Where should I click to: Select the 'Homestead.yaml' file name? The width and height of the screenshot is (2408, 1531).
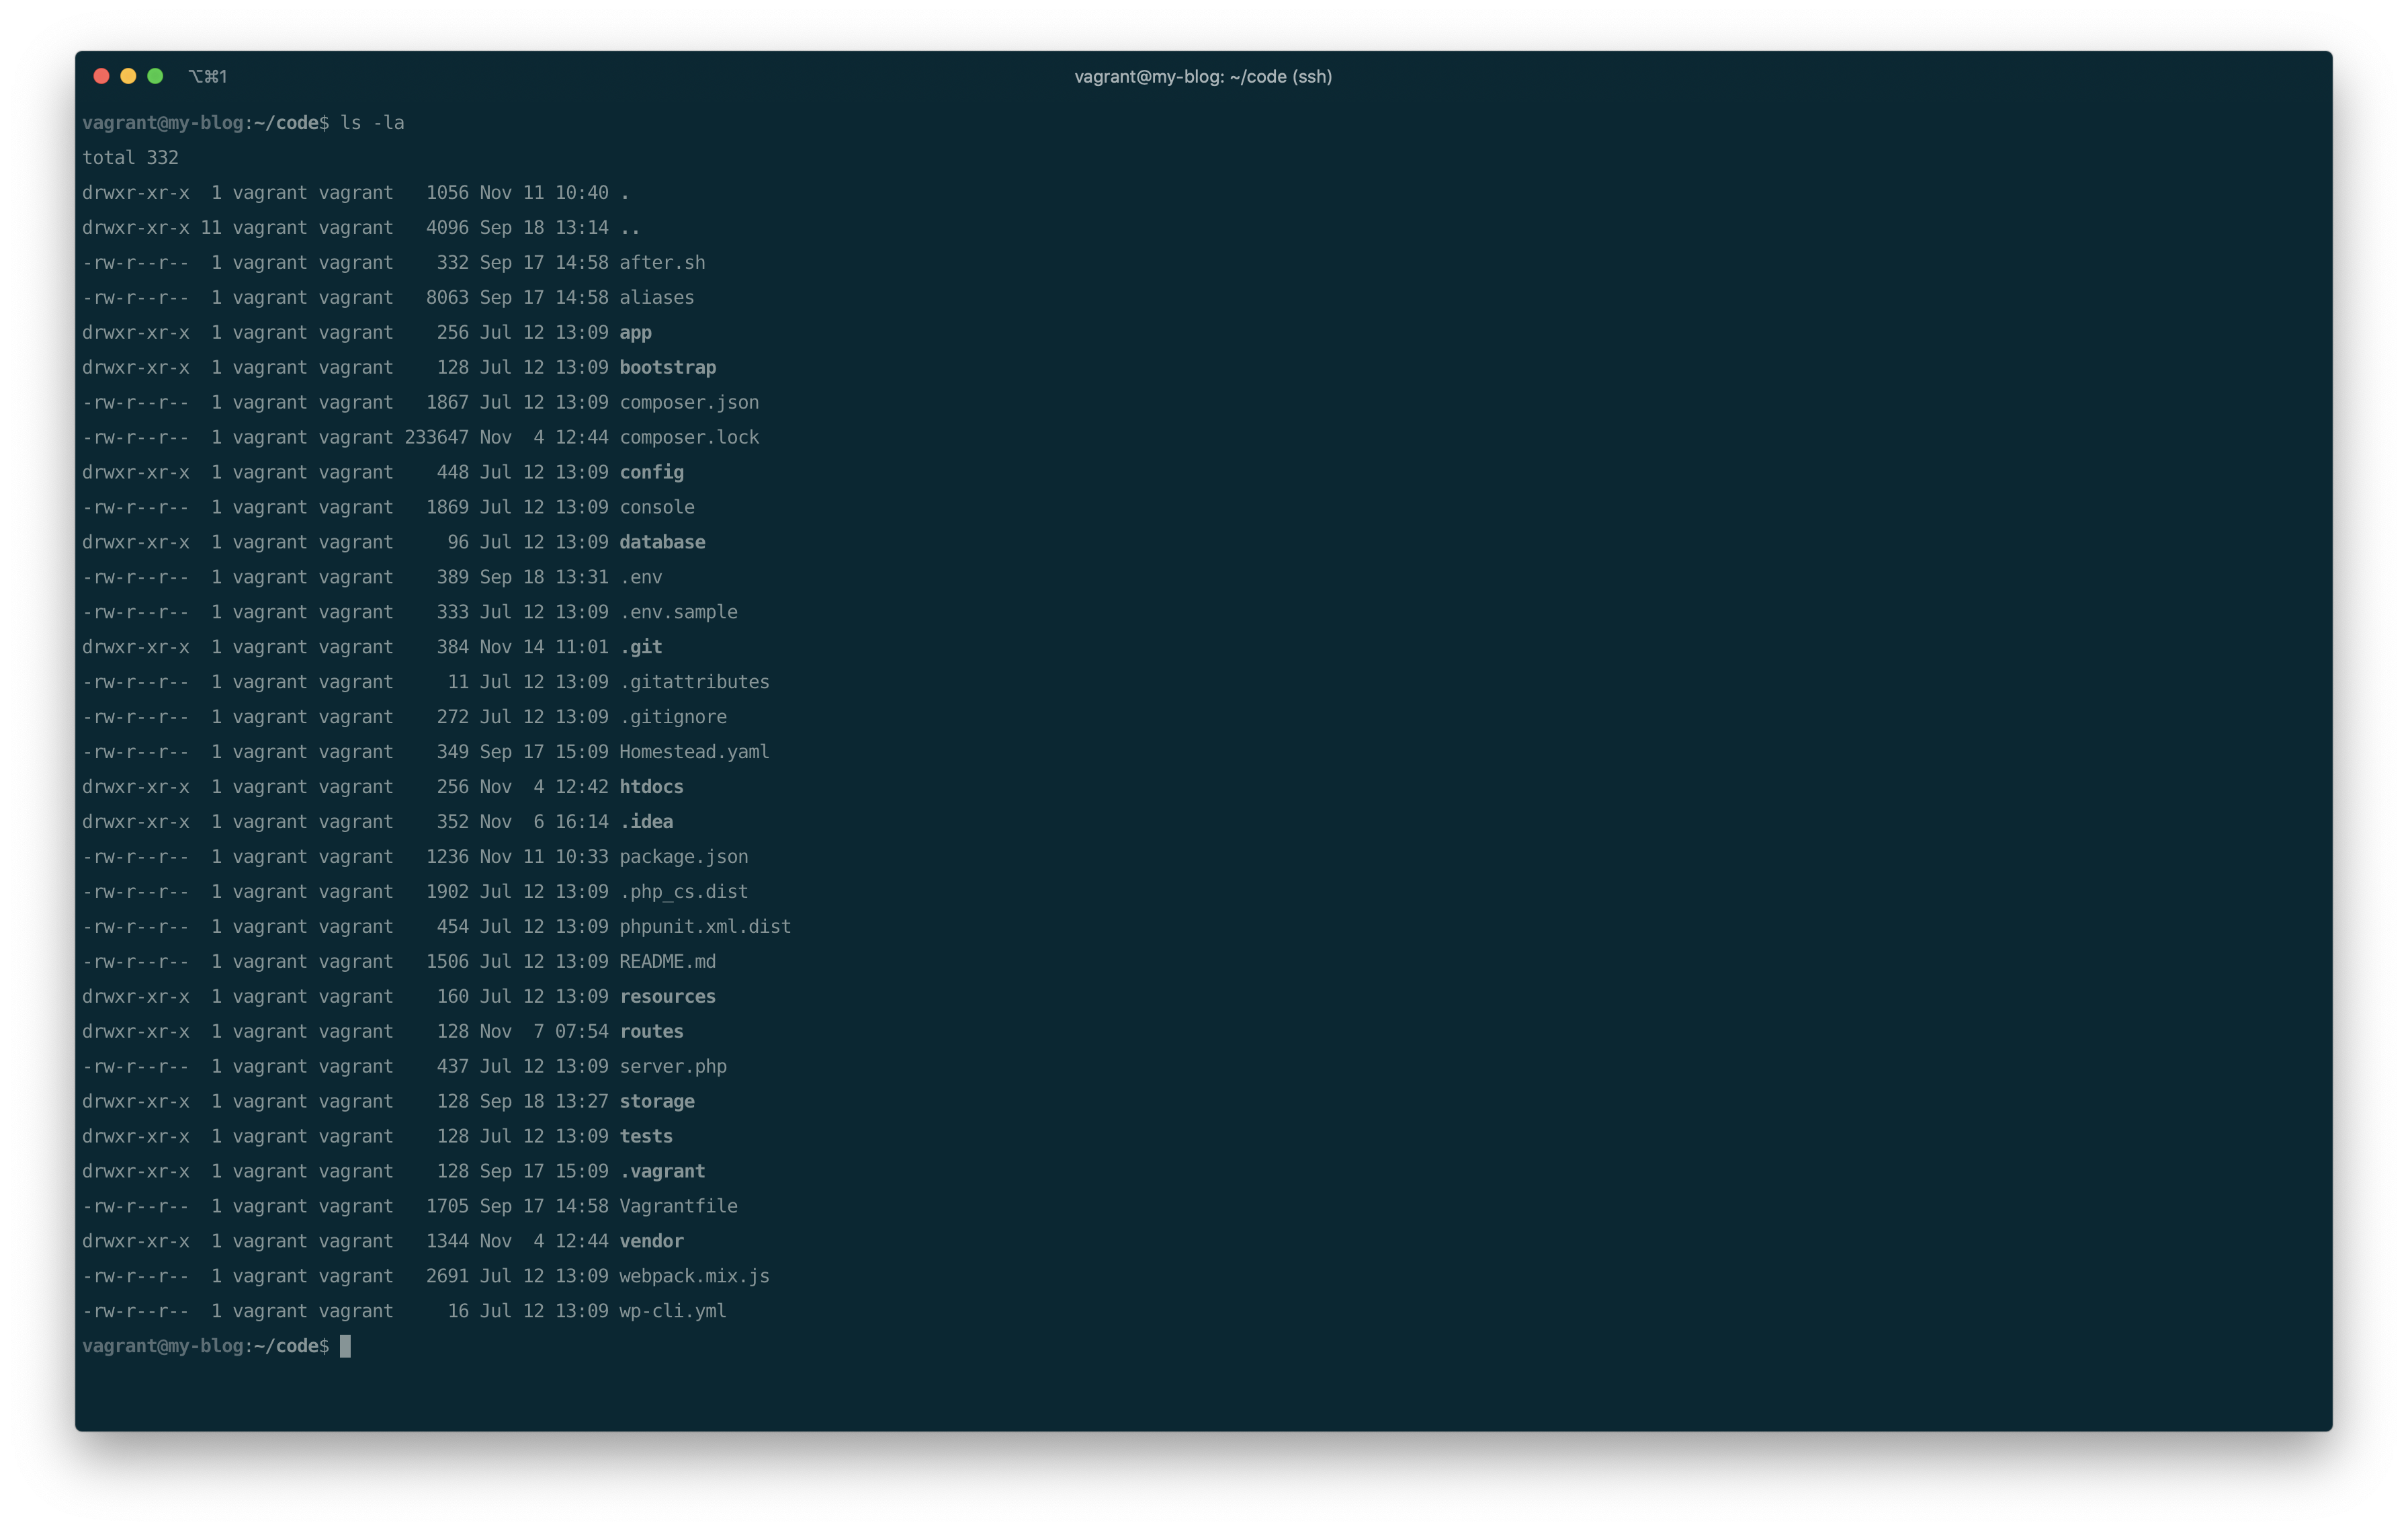(695, 752)
